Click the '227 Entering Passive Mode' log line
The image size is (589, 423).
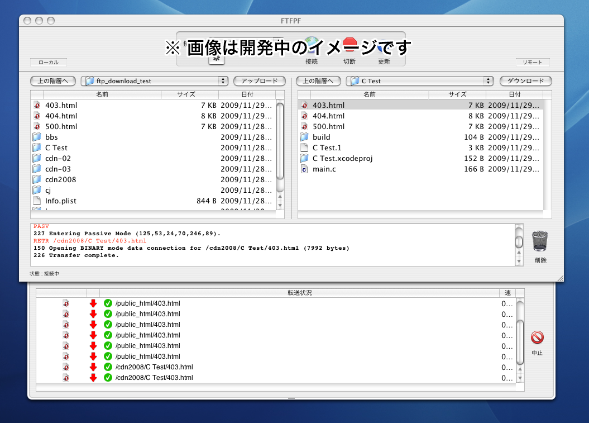127,234
